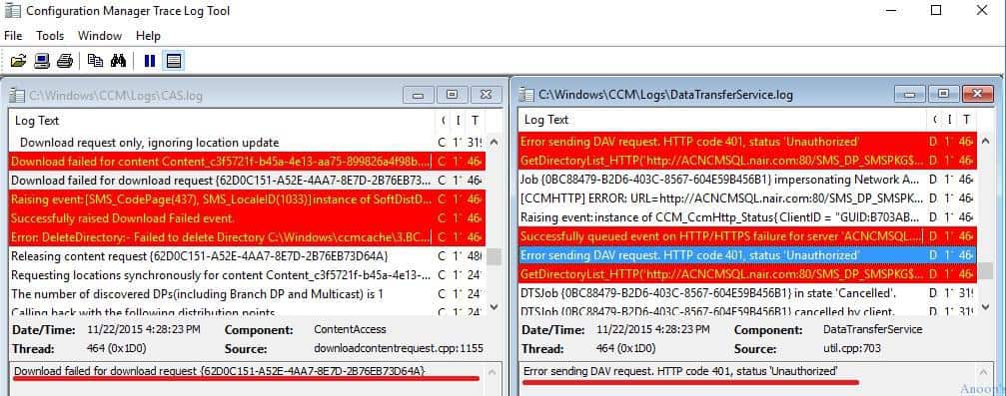
Task: Toggle the Show details pane button
Action: coord(173,61)
